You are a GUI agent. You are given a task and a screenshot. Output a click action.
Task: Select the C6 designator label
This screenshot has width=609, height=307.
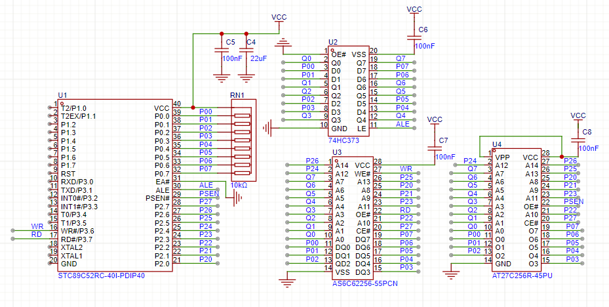pyautogui.click(x=423, y=30)
